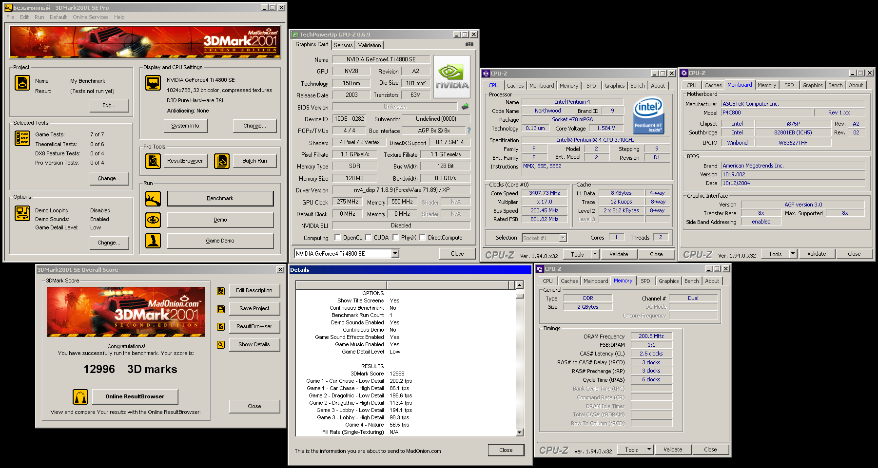Image resolution: width=878 pixels, height=468 pixels.
Task: Toggle the DirectCompute checkbox
Action: point(422,238)
